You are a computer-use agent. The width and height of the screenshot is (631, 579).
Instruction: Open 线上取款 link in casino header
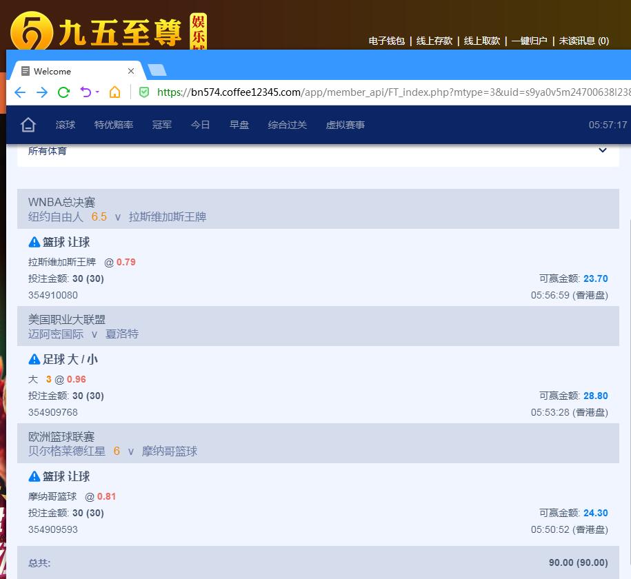coord(482,41)
